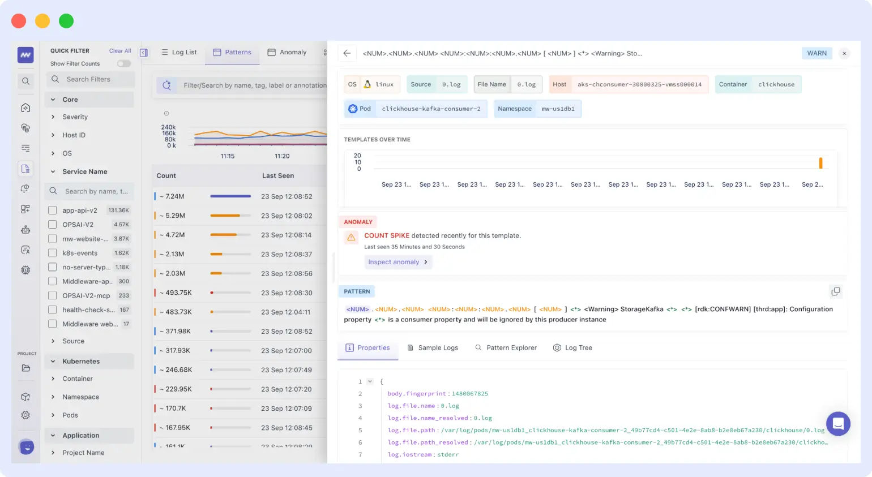Image resolution: width=872 pixels, height=477 pixels.
Task: Check the Middleware web checkbox
Action: 52,324
